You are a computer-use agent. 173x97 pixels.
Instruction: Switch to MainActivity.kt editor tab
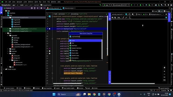pos(69,8)
